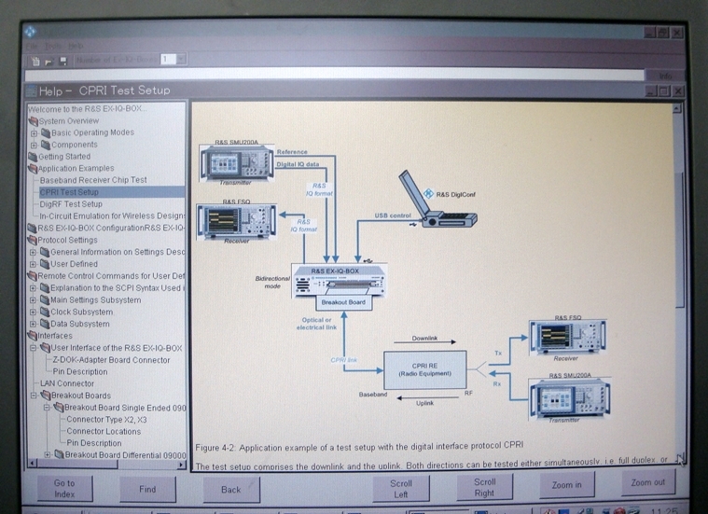Open the Help menu in menu bar

pos(76,46)
